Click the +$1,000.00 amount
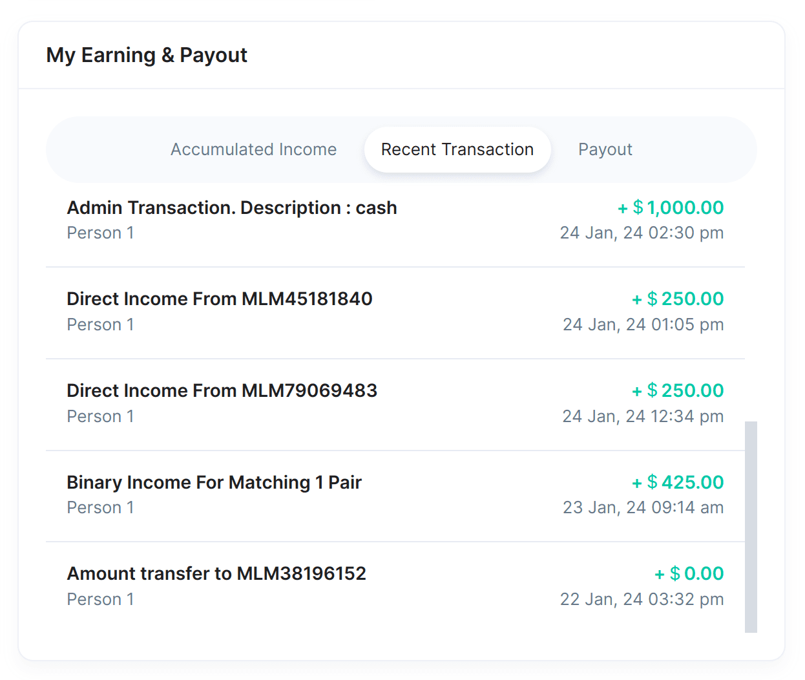The image size is (805, 680). pyautogui.click(x=671, y=207)
